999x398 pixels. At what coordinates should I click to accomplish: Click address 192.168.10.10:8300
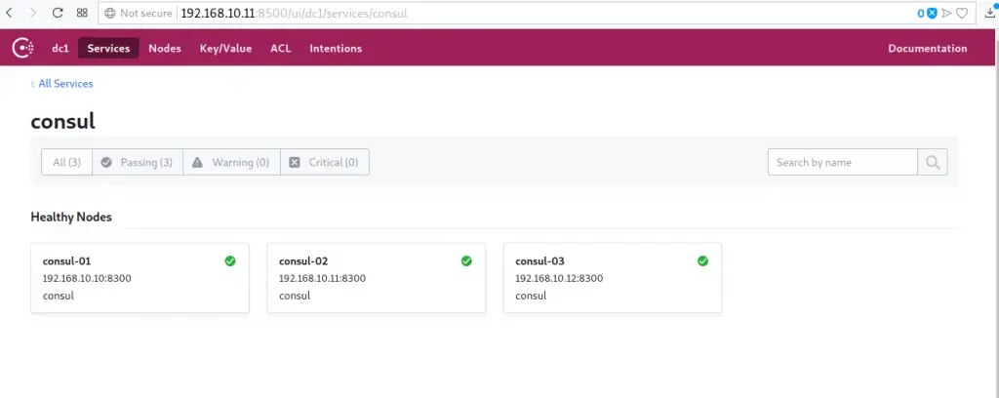[x=87, y=278]
